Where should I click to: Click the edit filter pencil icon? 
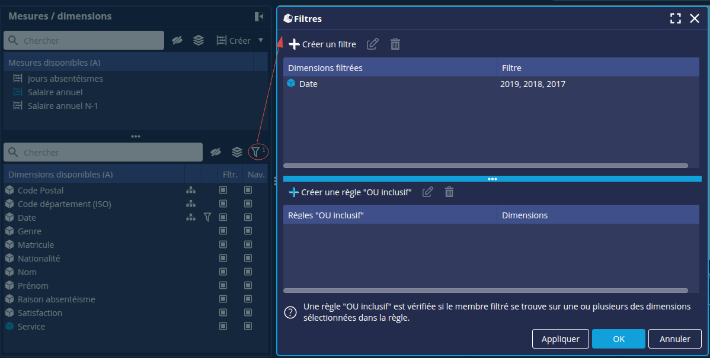tap(373, 44)
